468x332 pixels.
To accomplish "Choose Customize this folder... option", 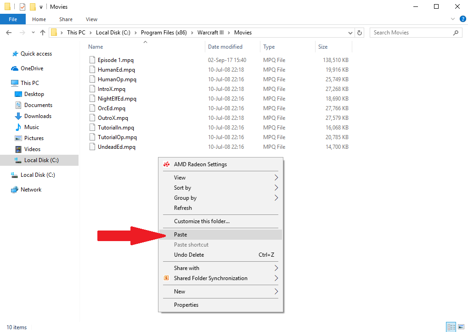I will [x=220, y=221].
